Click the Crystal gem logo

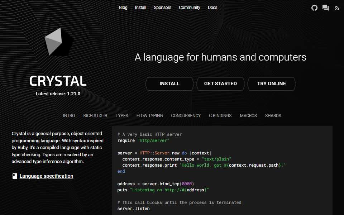pos(58,42)
